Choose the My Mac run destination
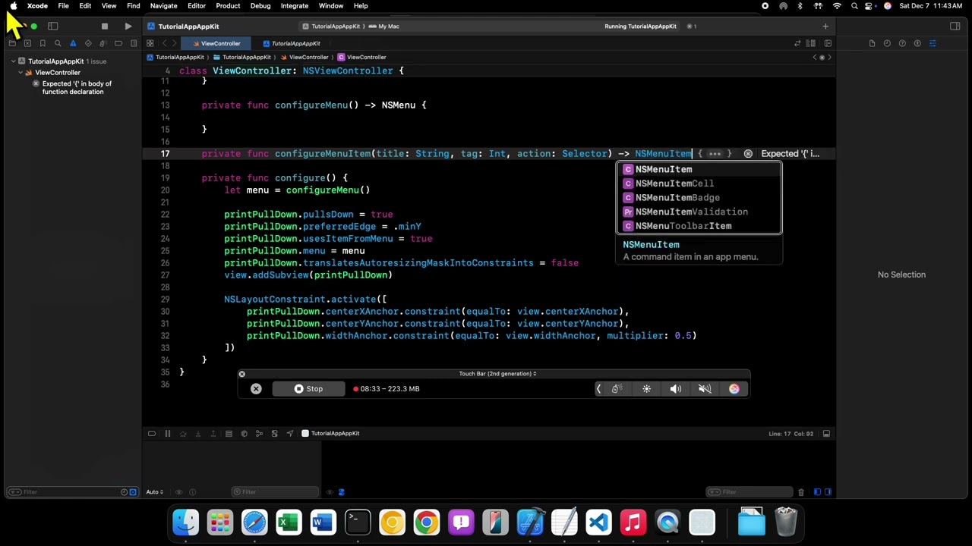Screen dimensions: 972x546 click(x=384, y=27)
